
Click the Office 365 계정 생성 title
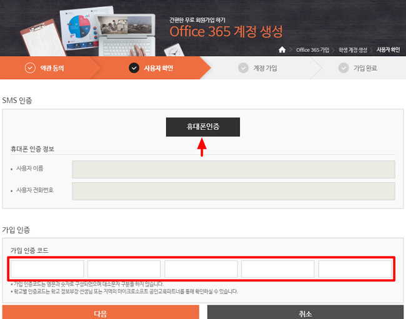[225, 32]
